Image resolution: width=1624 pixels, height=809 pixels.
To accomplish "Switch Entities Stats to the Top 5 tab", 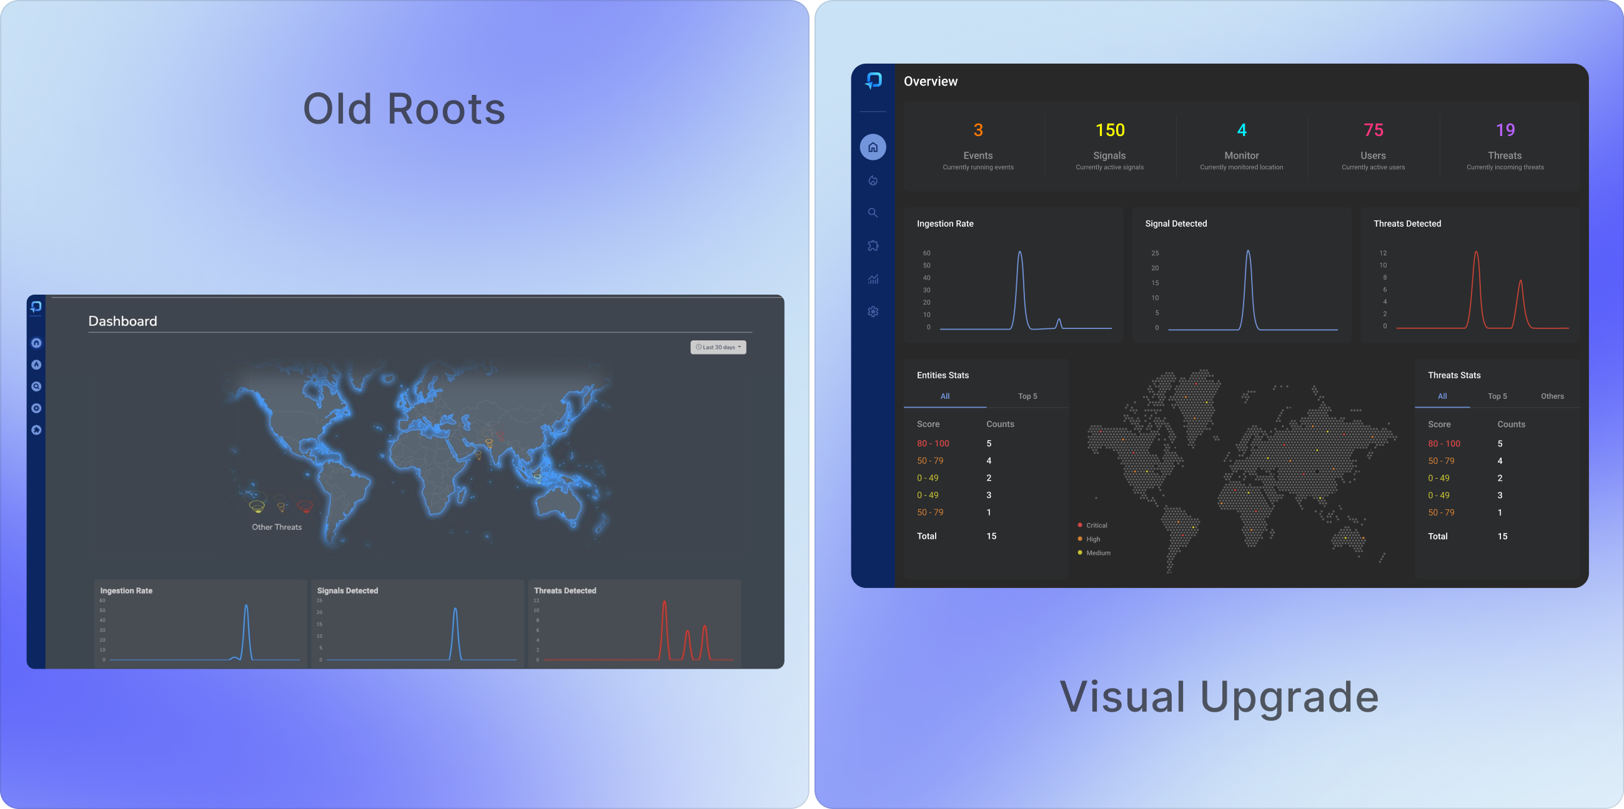I will tap(1027, 396).
